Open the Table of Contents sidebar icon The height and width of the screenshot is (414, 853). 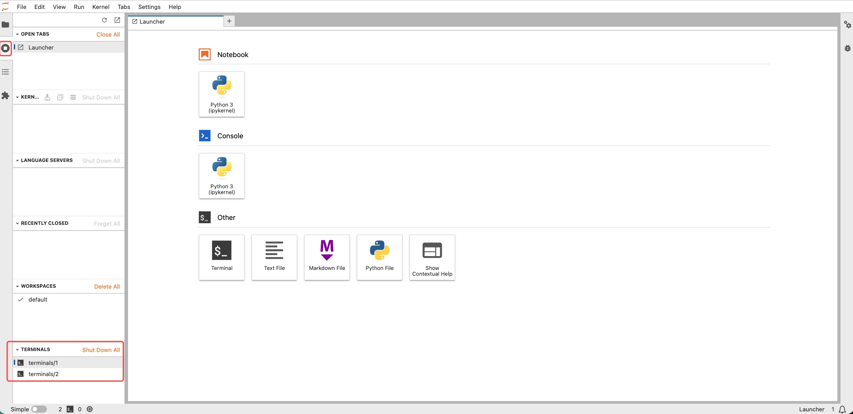(5, 72)
